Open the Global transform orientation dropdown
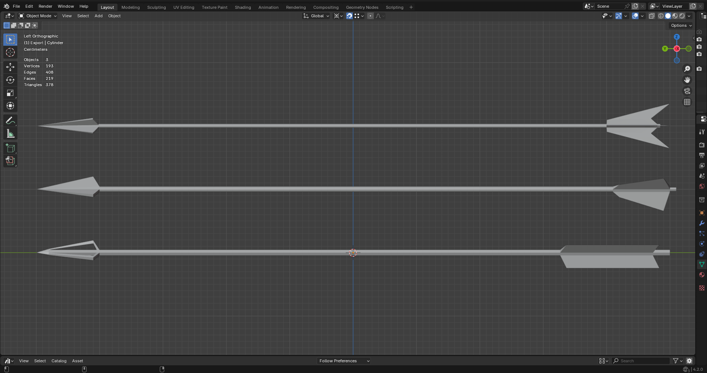The width and height of the screenshot is (707, 373). tap(316, 16)
